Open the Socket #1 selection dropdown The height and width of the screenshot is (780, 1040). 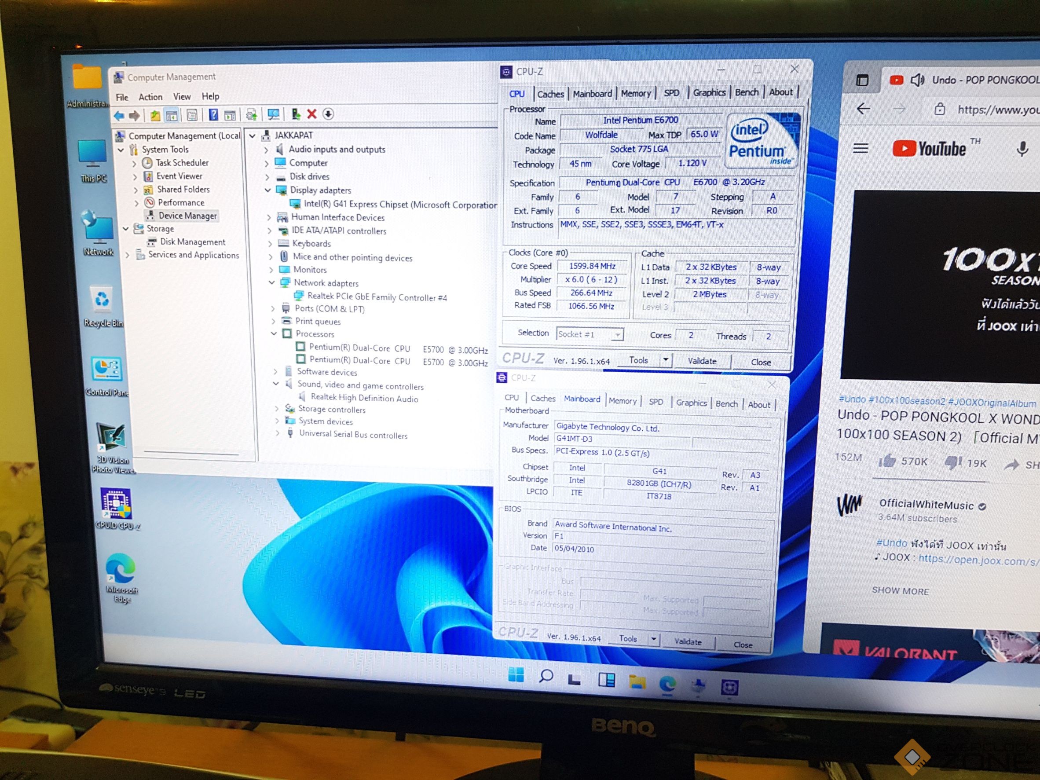617,335
